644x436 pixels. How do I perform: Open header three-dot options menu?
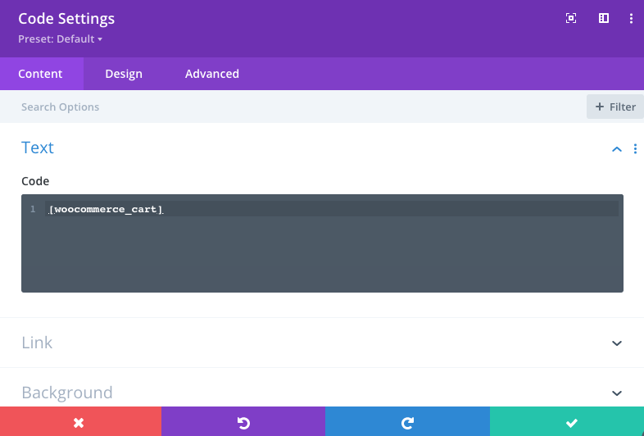point(631,18)
